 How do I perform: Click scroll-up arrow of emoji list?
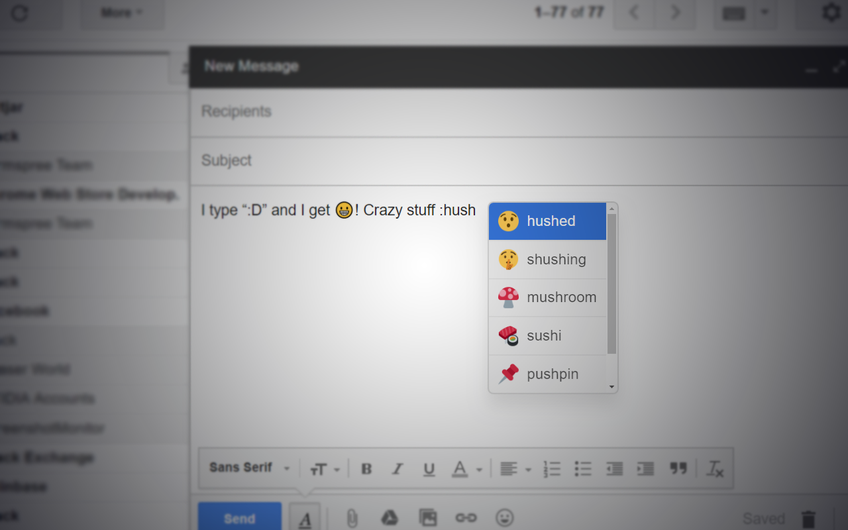[x=611, y=208]
